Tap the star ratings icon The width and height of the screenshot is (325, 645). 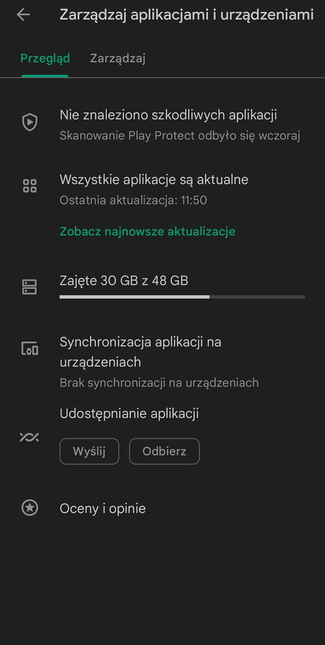pyautogui.click(x=29, y=508)
